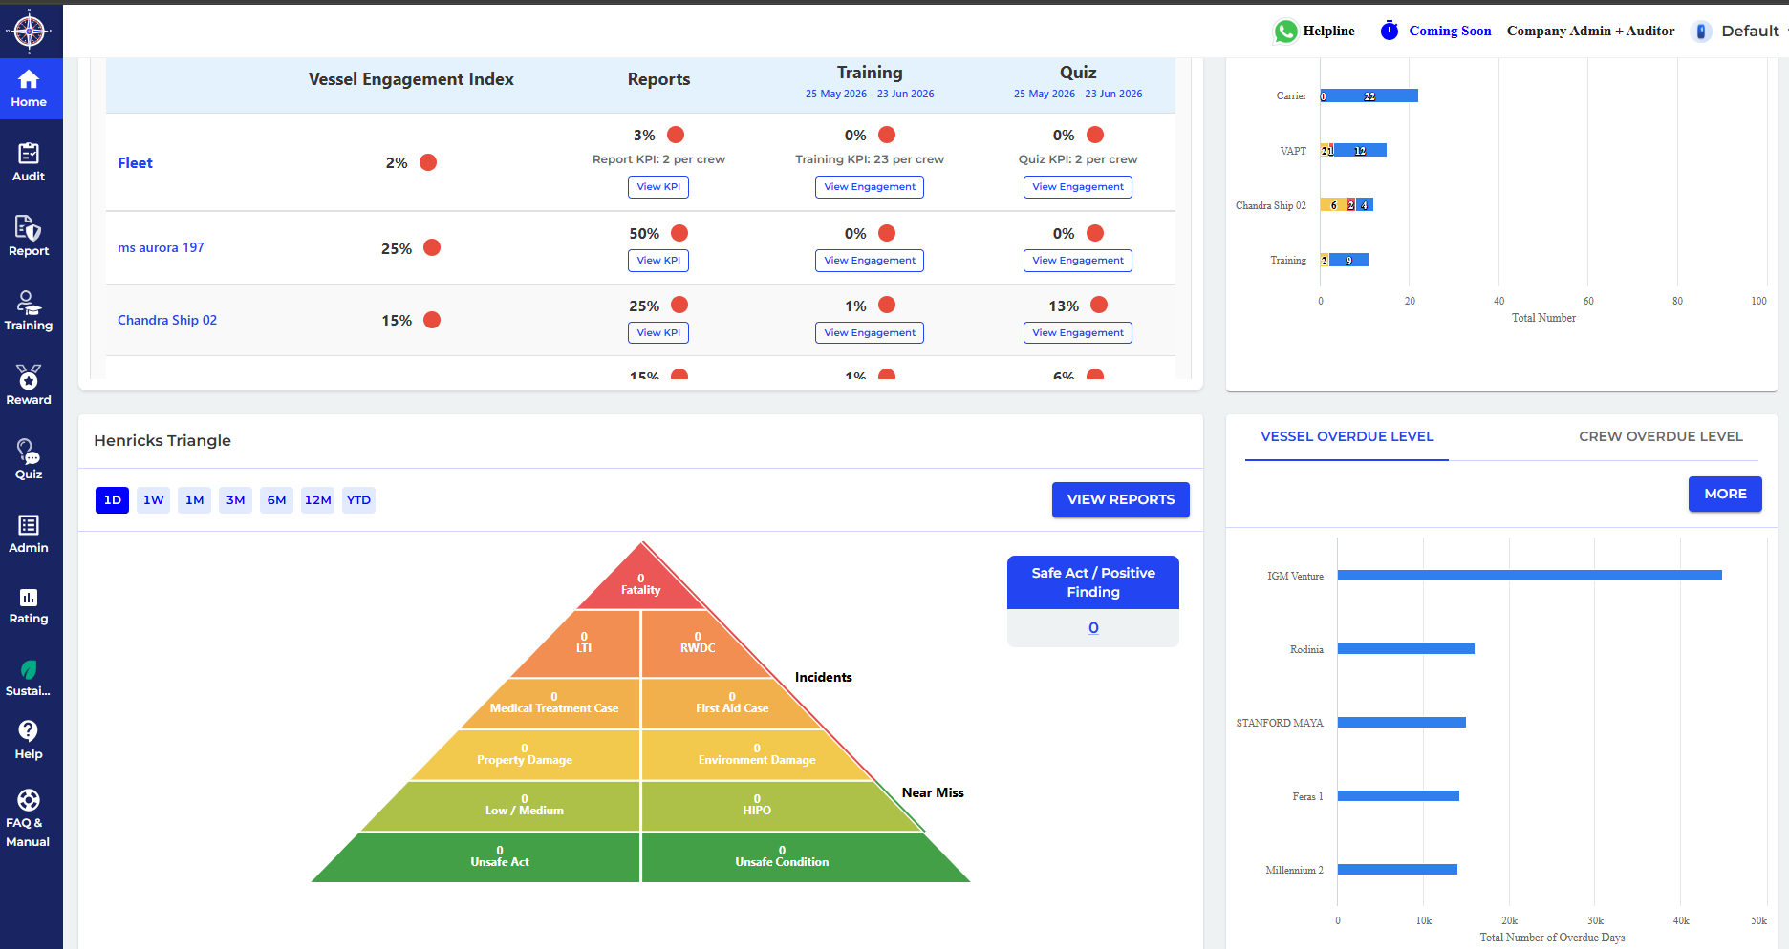The height and width of the screenshot is (949, 1789).
Task: Open the Audit clipboard icon
Action: [x=29, y=153]
